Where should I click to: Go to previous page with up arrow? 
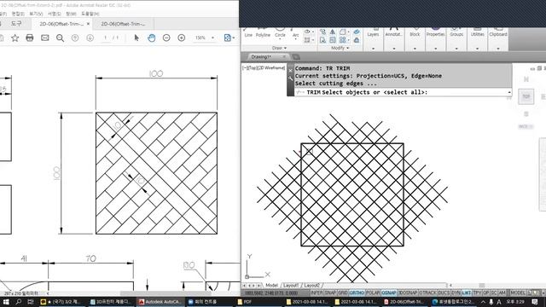(x=75, y=38)
